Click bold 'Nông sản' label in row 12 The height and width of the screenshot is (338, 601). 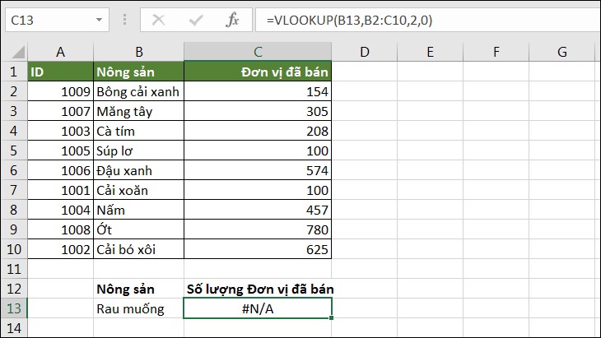coord(125,289)
